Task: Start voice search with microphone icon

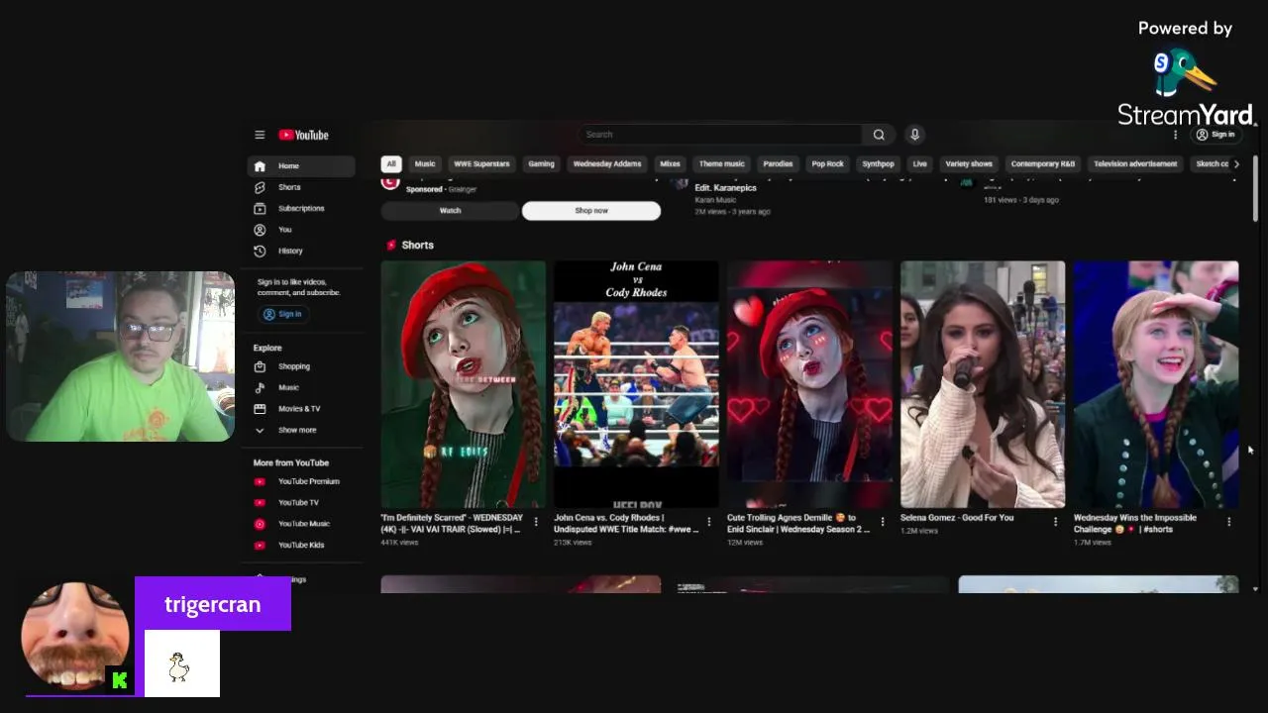Action: point(914,135)
